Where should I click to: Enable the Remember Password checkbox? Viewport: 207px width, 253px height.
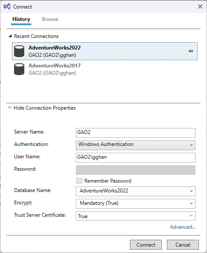click(79, 181)
